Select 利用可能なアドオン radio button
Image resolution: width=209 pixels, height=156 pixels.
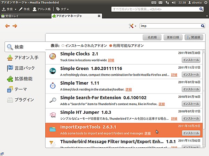110,46
